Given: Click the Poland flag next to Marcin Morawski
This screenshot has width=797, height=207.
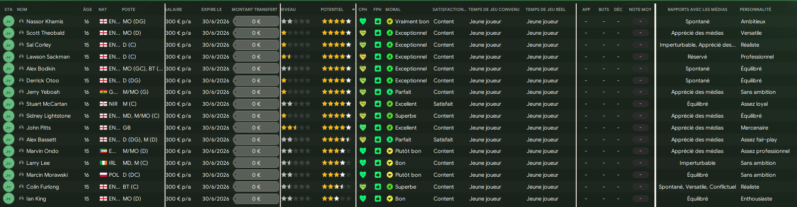Looking at the screenshot, I should click(x=103, y=175).
